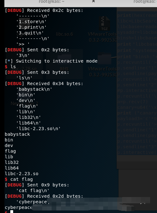This screenshot has width=157, height=213.
Task: Click the VMwareTools TGZ archive icon
Action: pos(104,23)
